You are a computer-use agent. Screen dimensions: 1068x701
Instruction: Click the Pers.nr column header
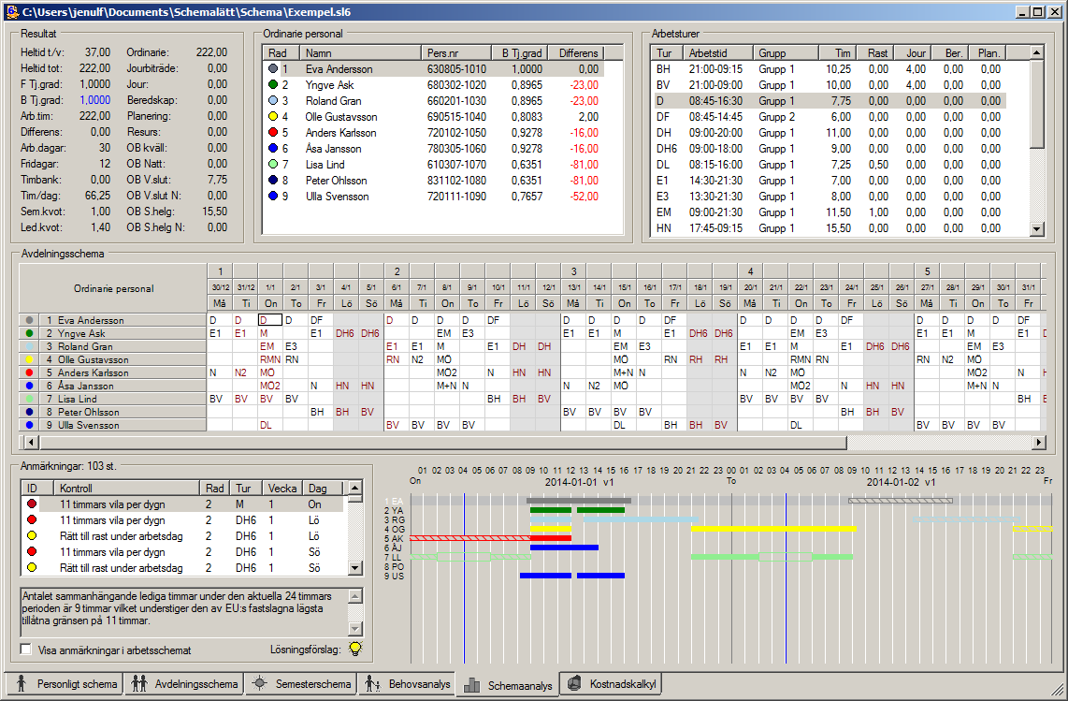[456, 52]
